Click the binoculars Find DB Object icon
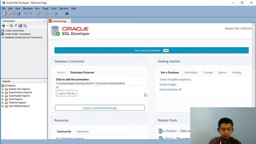256x144 pixels. 67,14
